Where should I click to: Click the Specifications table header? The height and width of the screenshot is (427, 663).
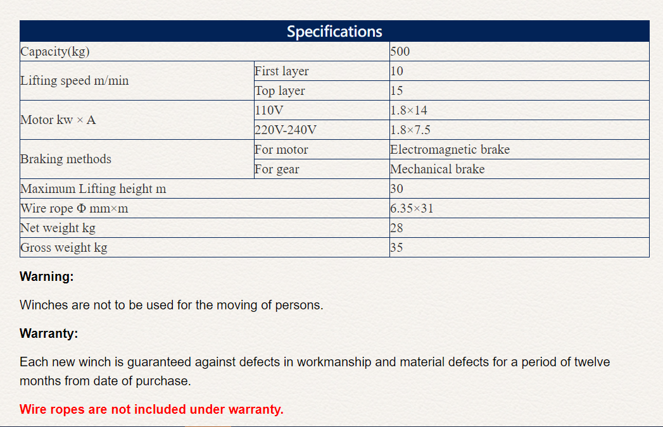334,31
